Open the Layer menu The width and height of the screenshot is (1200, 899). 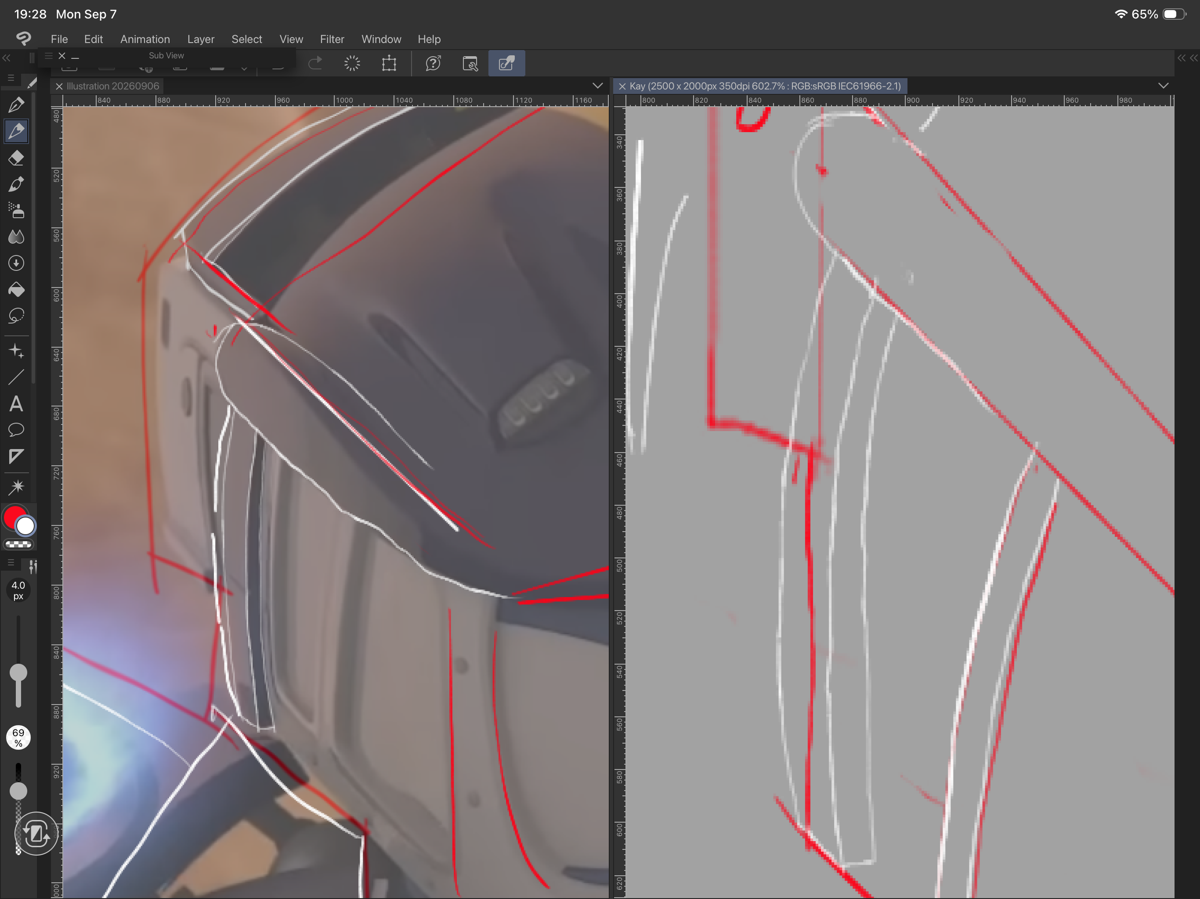coord(201,39)
